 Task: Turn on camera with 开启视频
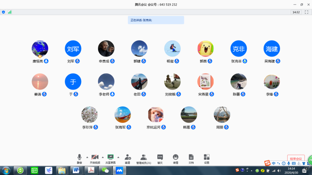pyautogui.click(x=95, y=157)
